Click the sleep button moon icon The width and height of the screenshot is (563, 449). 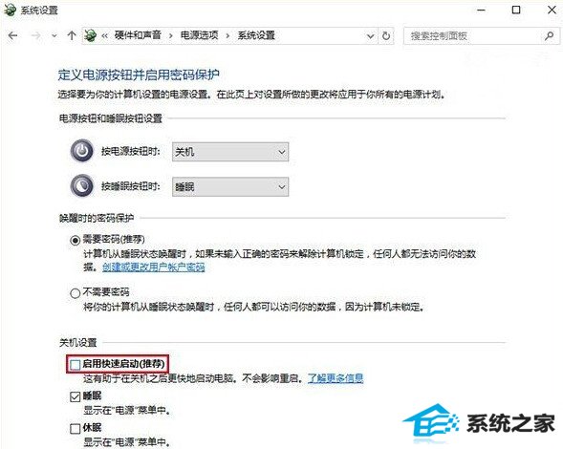point(82,185)
